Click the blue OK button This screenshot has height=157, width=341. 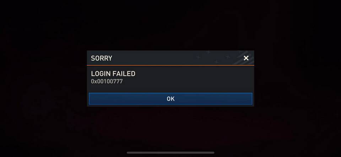pos(170,99)
